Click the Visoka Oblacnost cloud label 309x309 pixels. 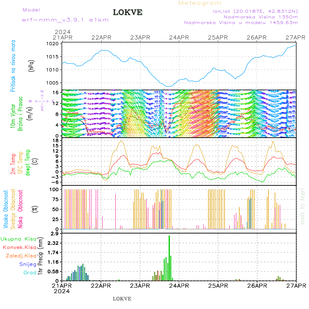pos(5,209)
